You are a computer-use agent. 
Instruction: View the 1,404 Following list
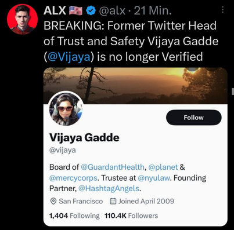pyautogui.click(x=74, y=216)
